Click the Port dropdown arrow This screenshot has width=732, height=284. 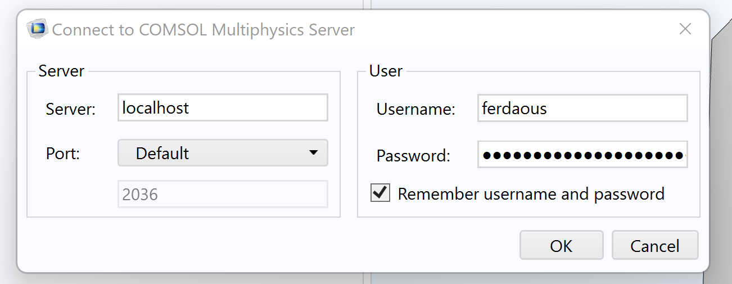(314, 153)
